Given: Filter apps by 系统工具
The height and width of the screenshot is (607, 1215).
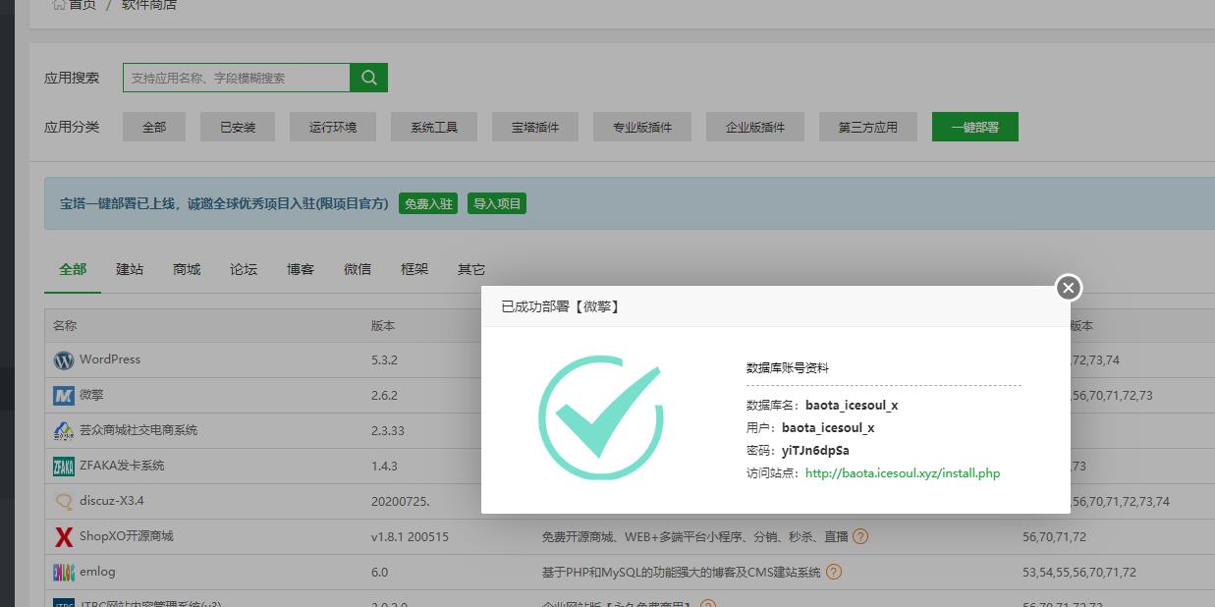Looking at the screenshot, I should pyautogui.click(x=434, y=127).
